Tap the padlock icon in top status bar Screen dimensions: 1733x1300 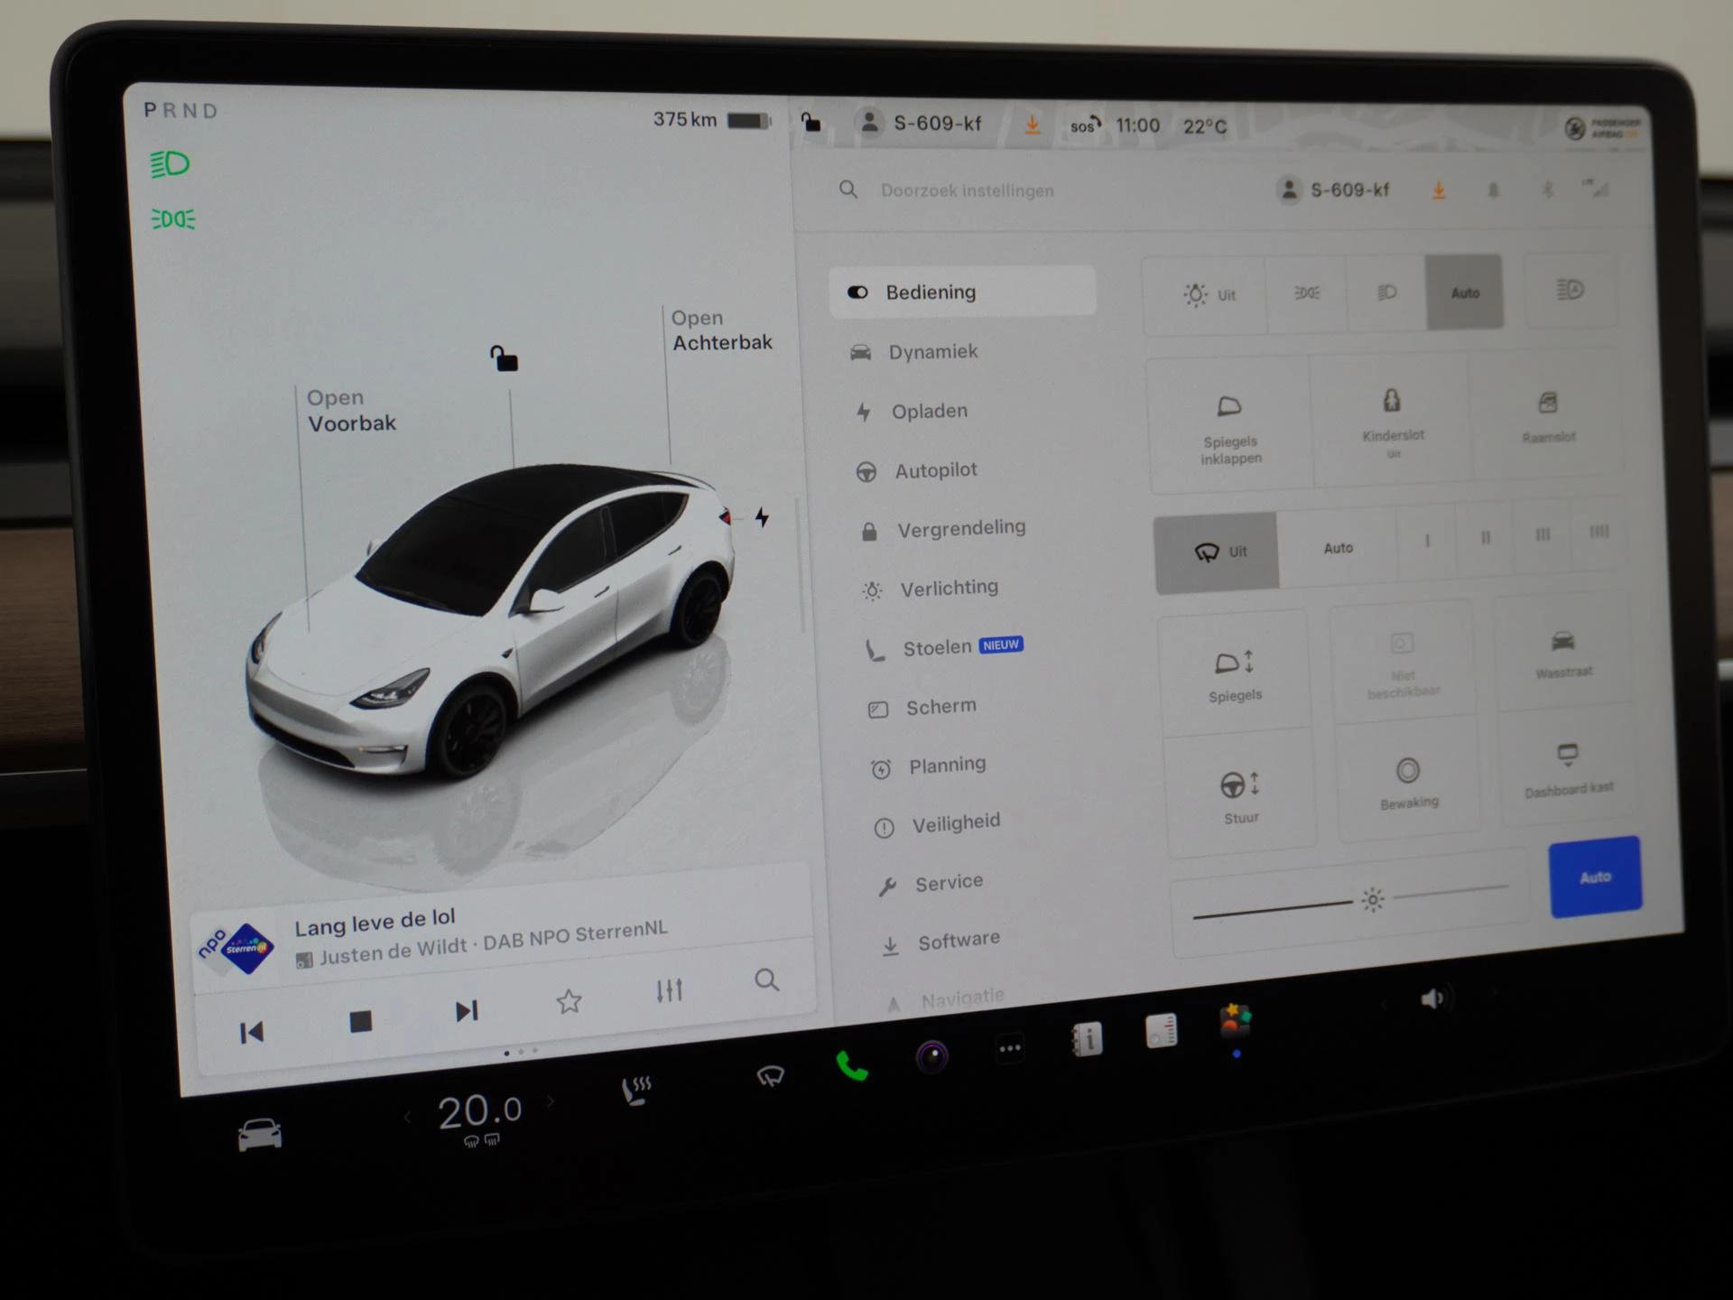[x=811, y=121]
